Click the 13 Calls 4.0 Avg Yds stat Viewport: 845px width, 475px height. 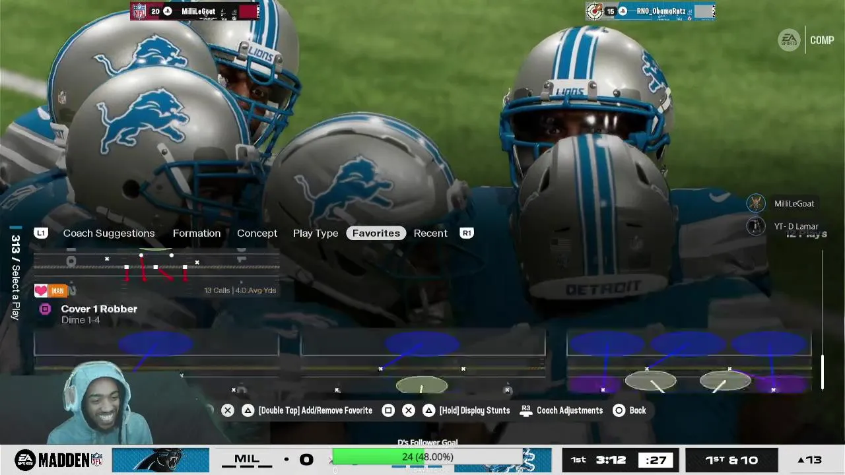tap(240, 290)
